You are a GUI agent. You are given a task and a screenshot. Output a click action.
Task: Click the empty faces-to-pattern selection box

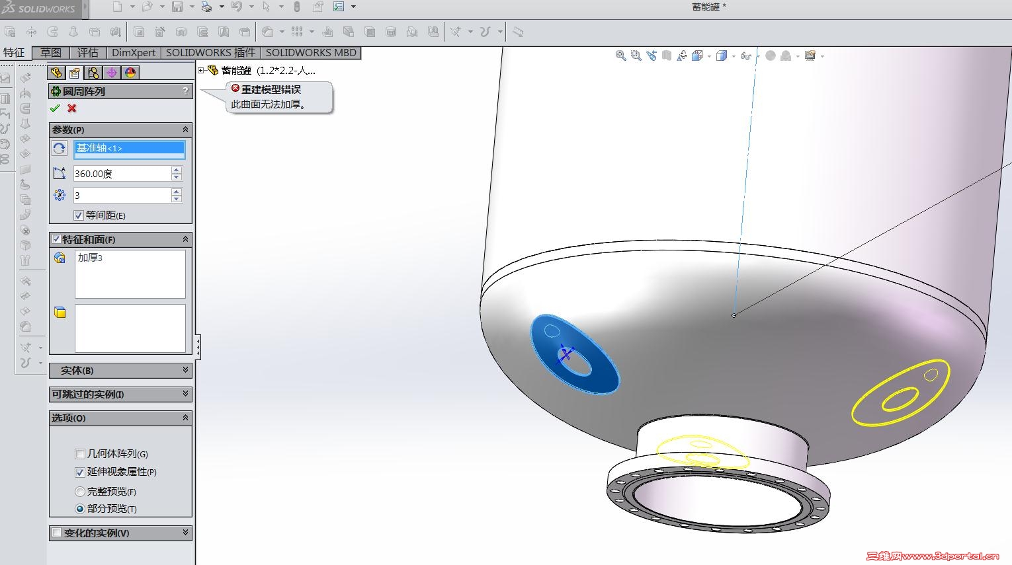click(130, 328)
